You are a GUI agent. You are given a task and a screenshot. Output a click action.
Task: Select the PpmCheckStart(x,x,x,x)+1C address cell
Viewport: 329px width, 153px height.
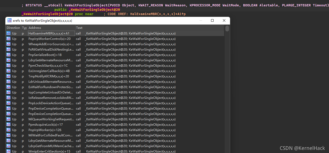(51, 65)
